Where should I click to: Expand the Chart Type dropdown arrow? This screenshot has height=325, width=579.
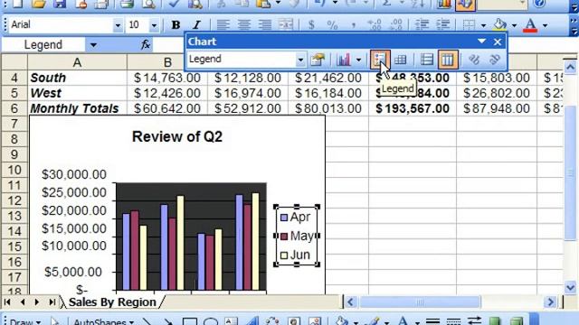(x=358, y=60)
